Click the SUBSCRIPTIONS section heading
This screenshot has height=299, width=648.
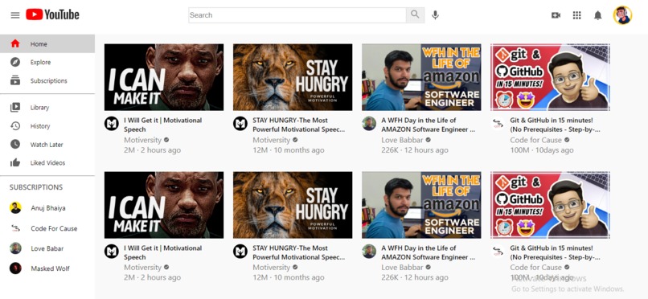pyautogui.click(x=36, y=187)
